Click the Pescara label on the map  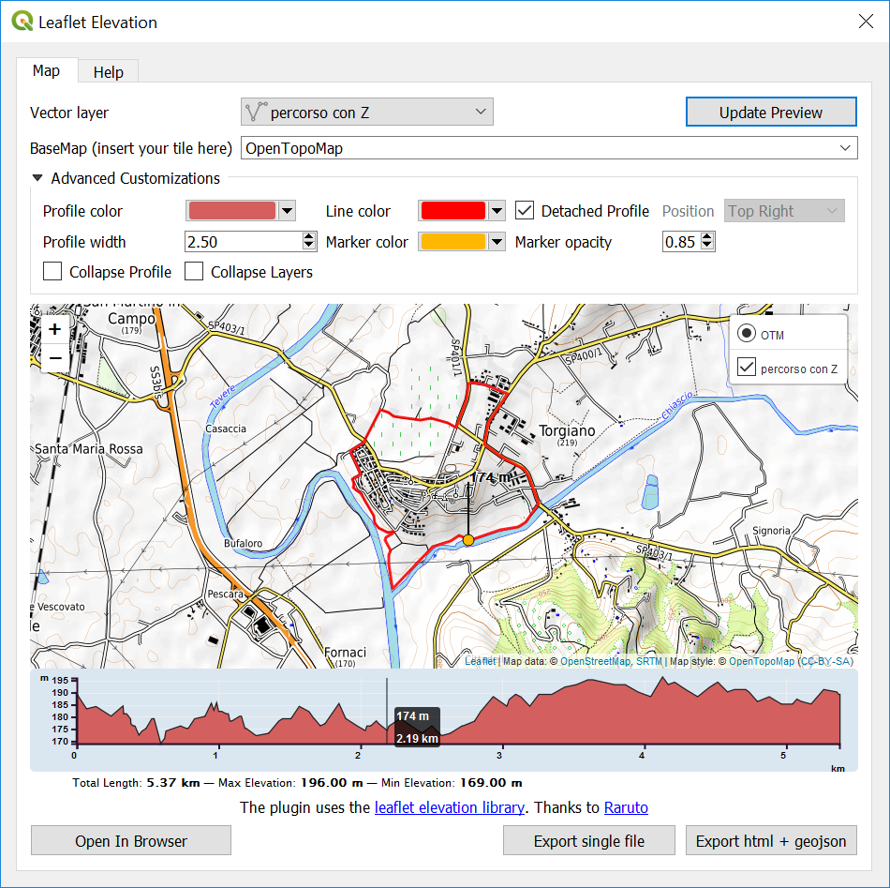[x=226, y=594]
